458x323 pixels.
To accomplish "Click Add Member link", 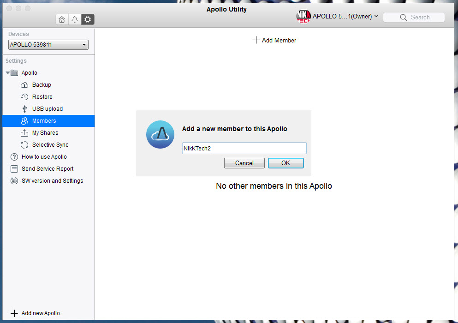I will (279, 40).
